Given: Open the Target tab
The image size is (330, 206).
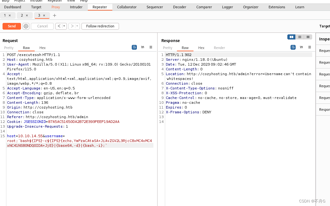Looking at the screenshot, I should pos(36,7).
